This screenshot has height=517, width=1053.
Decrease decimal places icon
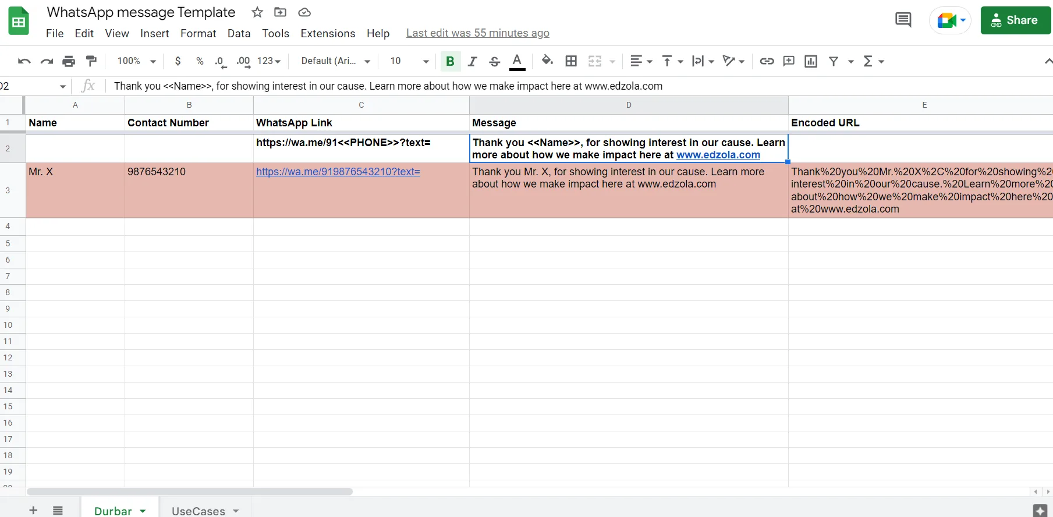221,62
